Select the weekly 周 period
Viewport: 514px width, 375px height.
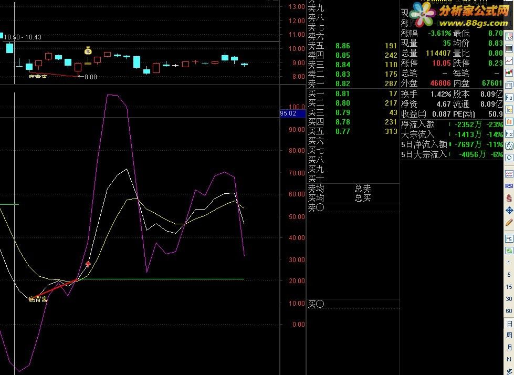[x=509, y=335]
